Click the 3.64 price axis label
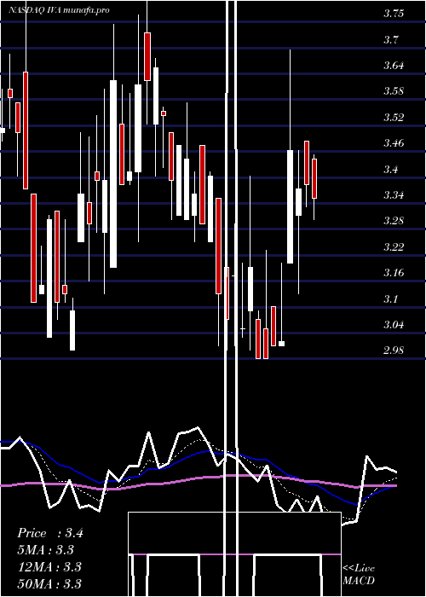This screenshot has width=426, height=597. click(394, 66)
